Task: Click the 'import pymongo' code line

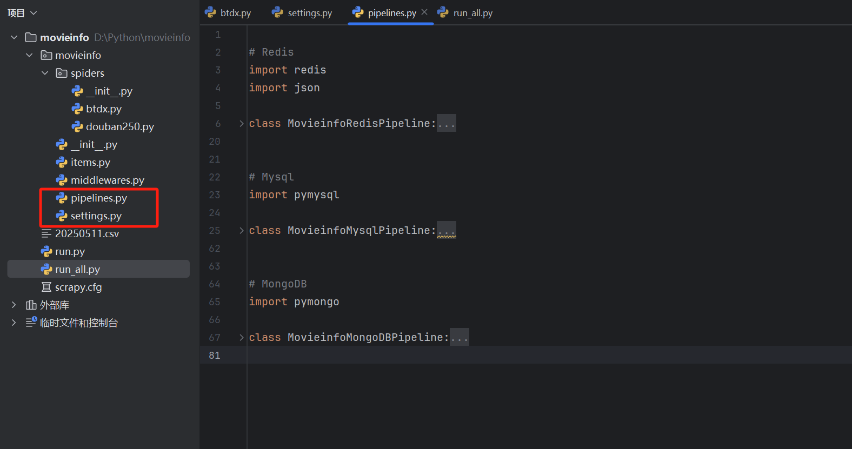Action: (x=294, y=301)
